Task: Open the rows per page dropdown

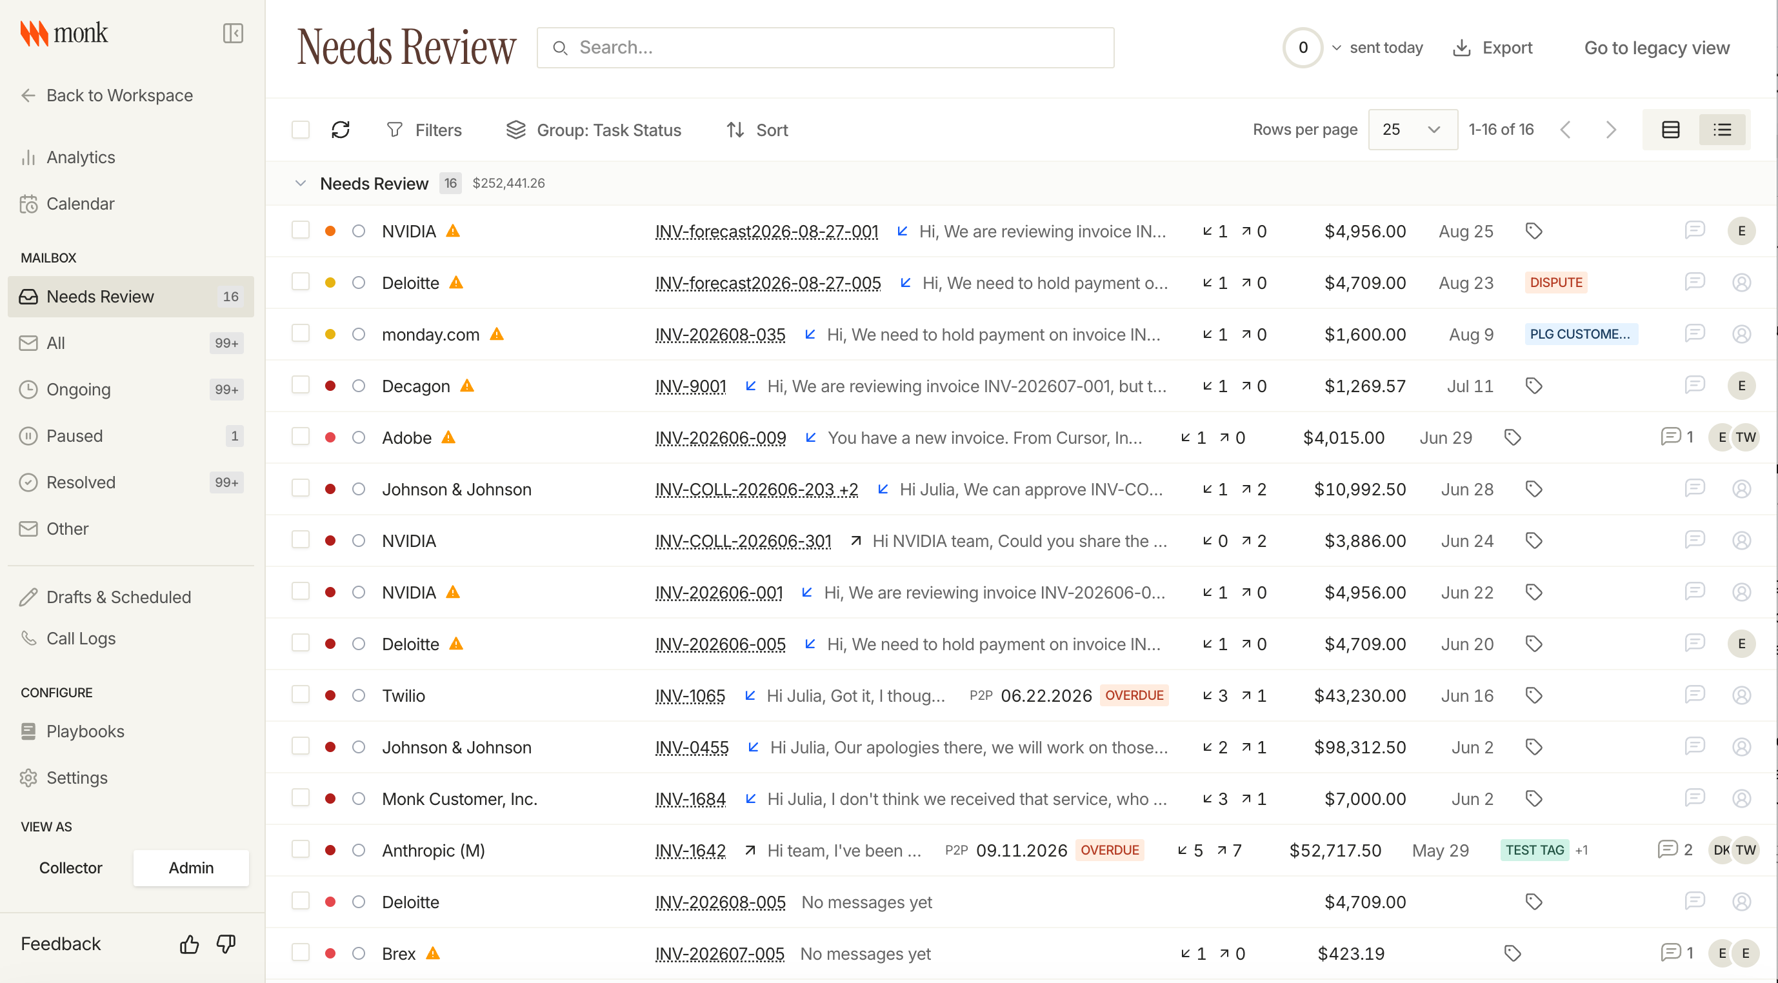Action: 1412,130
